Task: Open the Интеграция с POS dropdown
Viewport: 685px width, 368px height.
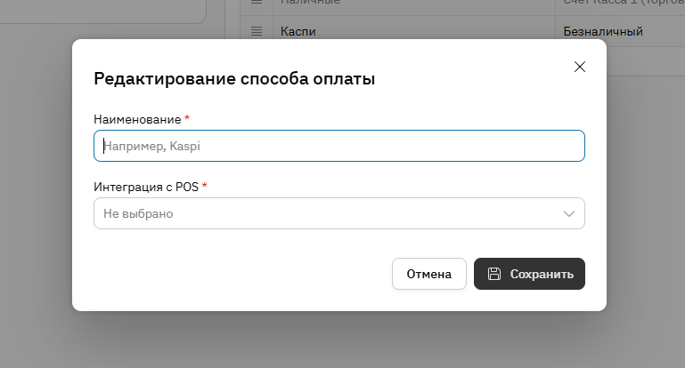Action: tap(338, 213)
